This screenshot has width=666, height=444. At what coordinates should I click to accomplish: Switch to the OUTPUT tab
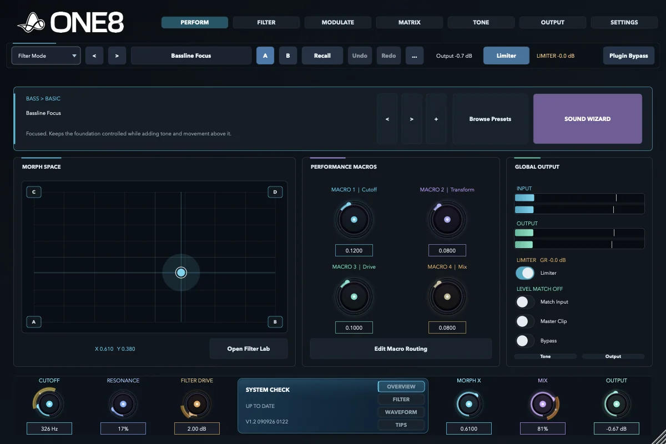(x=553, y=22)
